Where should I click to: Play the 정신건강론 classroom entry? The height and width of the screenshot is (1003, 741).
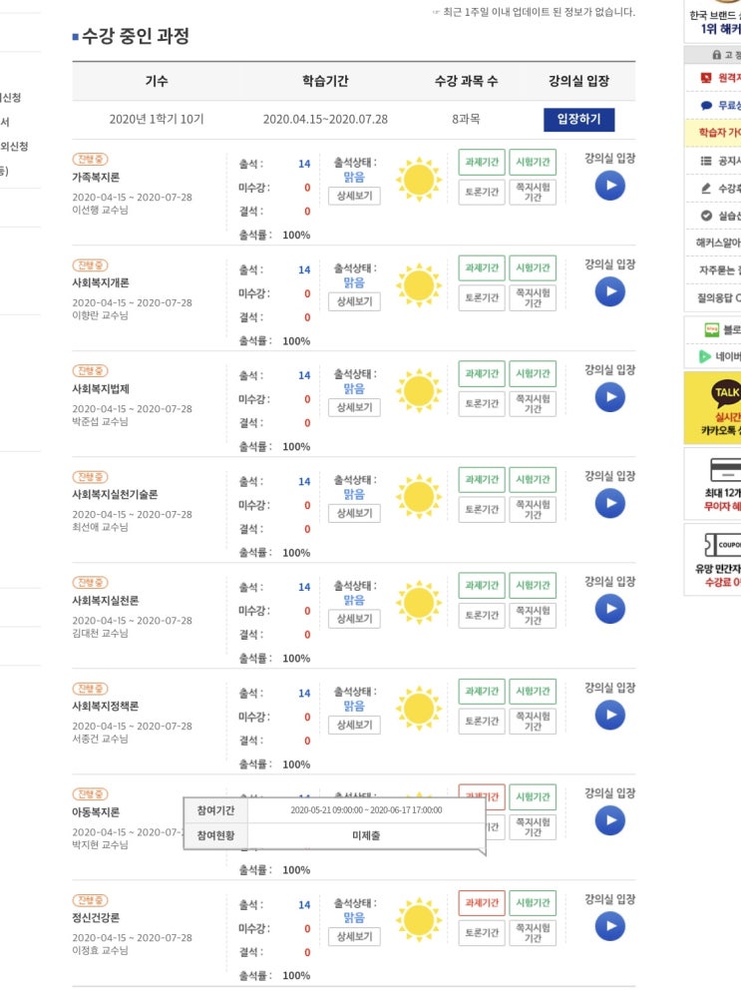tap(610, 926)
